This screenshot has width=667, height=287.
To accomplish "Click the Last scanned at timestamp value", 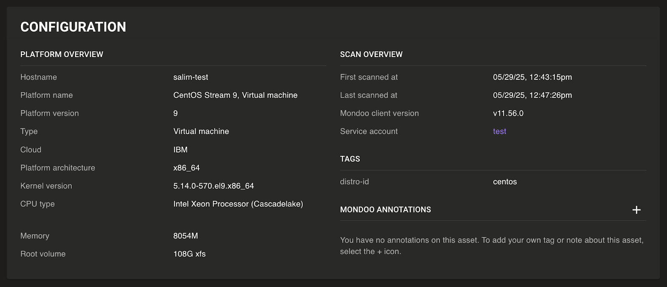I will click(532, 95).
